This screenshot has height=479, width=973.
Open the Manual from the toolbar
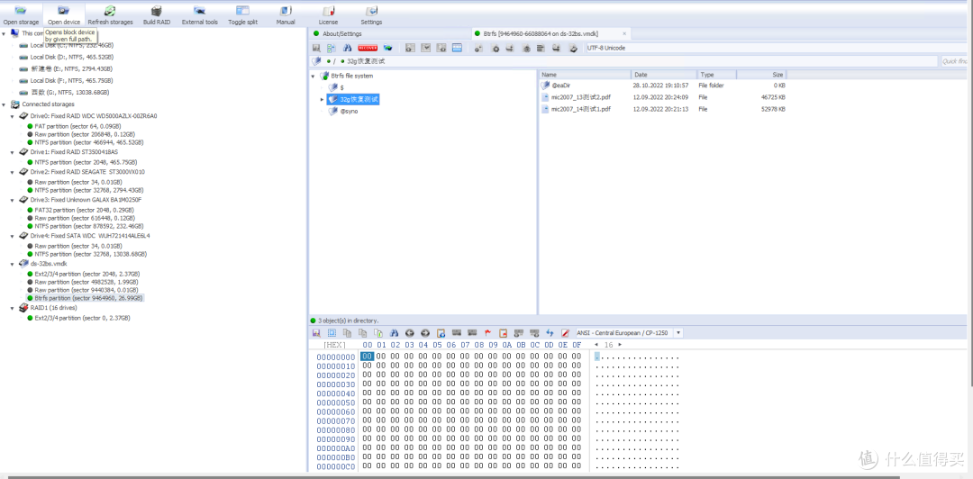pos(286,15)
